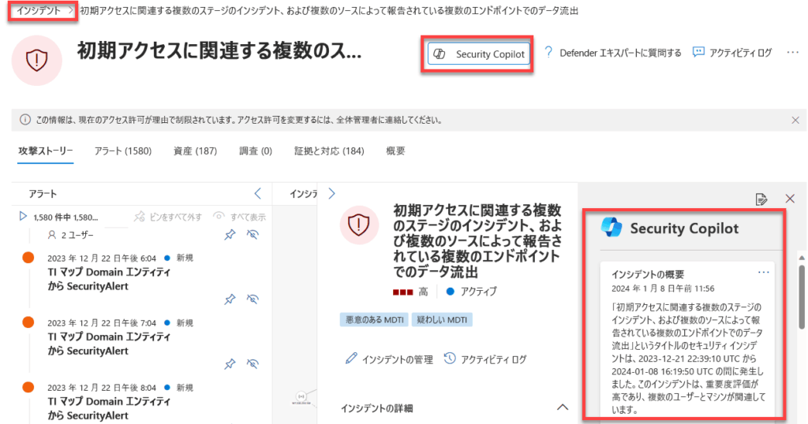Click the インシデントの管理 pencil link
This screenshot has width=808, height=424.
coord(389,359)
